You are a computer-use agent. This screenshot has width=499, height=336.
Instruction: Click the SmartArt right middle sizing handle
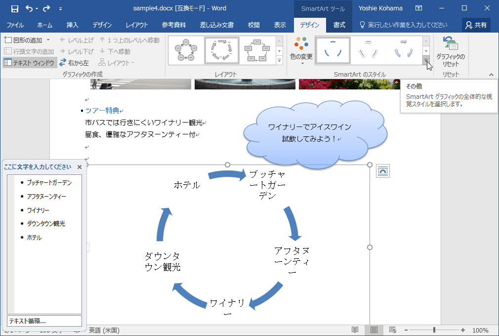pos(370,247)
